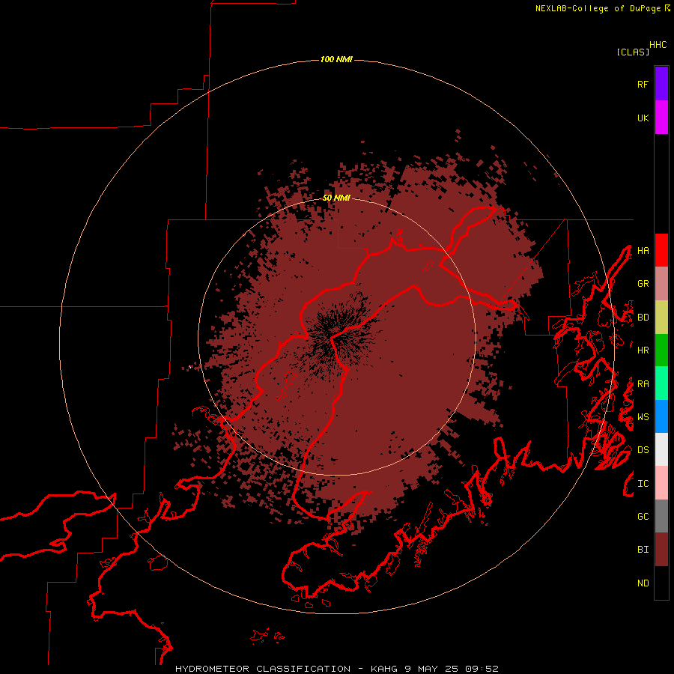Click the 09:52 timestamp
674x674 pixels.
(482, 669)
